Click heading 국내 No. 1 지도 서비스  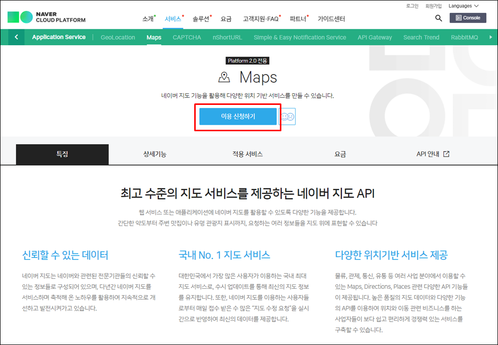coord(224,255)
